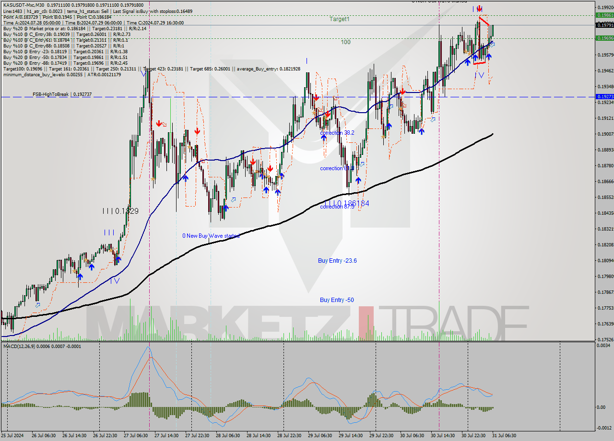Click the 0.19462 price axis value
Screen dimensions: 614x441
coord(605,70)
